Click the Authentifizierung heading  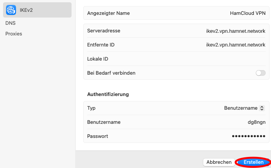click(108, 94)
